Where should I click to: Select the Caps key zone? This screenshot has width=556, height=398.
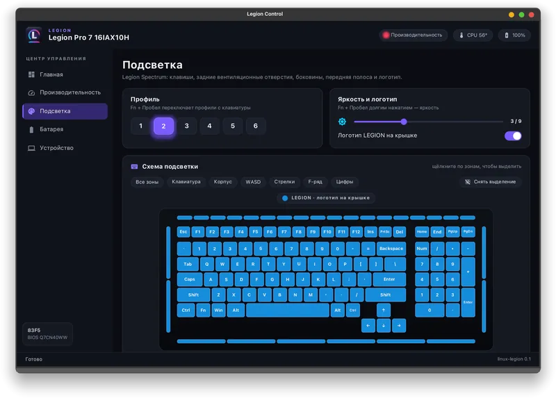click(190, 279)
